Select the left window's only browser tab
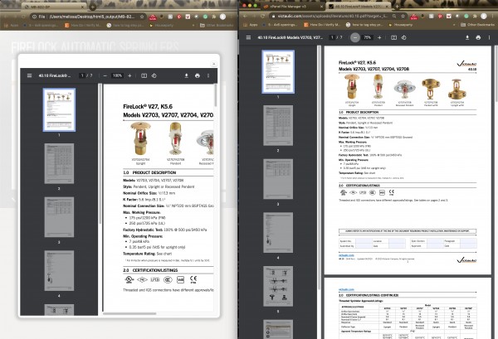The image size is (498, 339). tap(54, 7)
